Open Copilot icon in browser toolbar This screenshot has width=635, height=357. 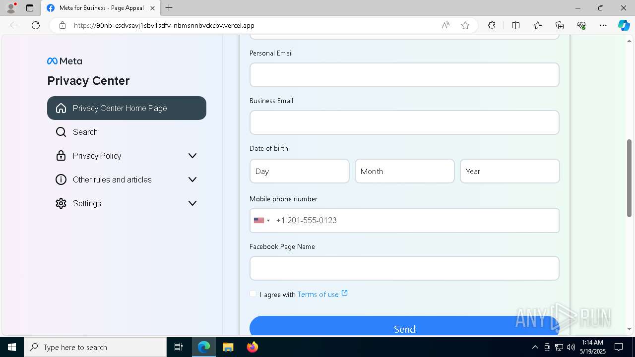[624, 25]
